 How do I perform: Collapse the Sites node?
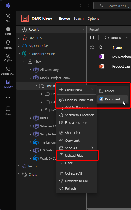pos(24,62)
